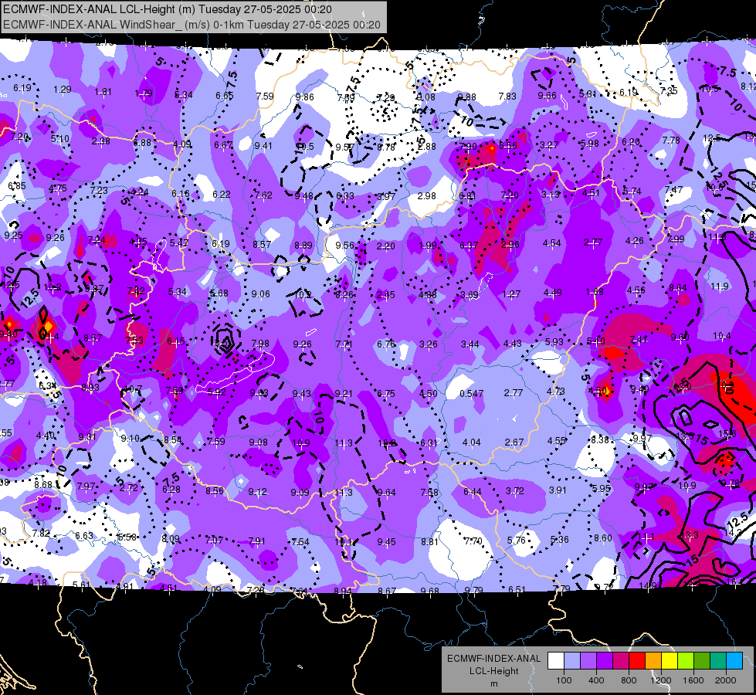Viewport: 756px width, 695px height.
Task: Click the wind shear value 4.73
Action: 555,392
